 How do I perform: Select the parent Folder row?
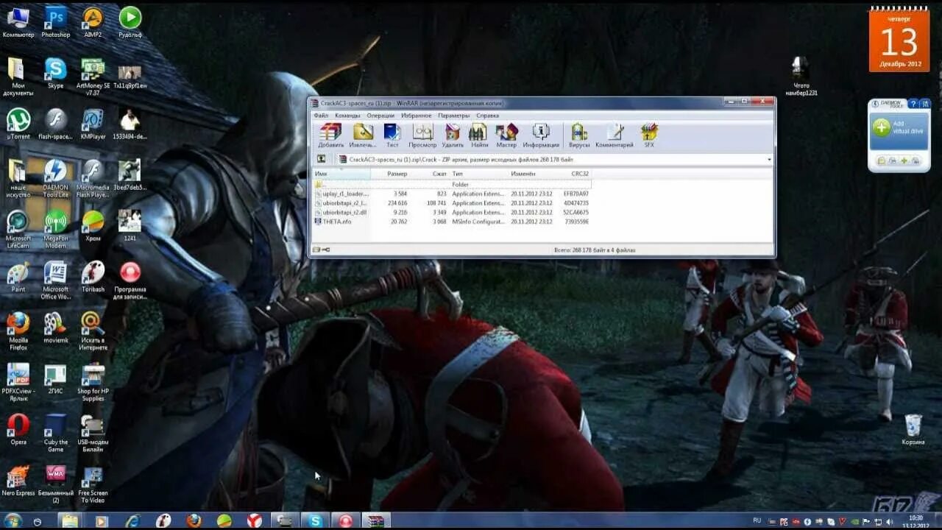point(451,184)
